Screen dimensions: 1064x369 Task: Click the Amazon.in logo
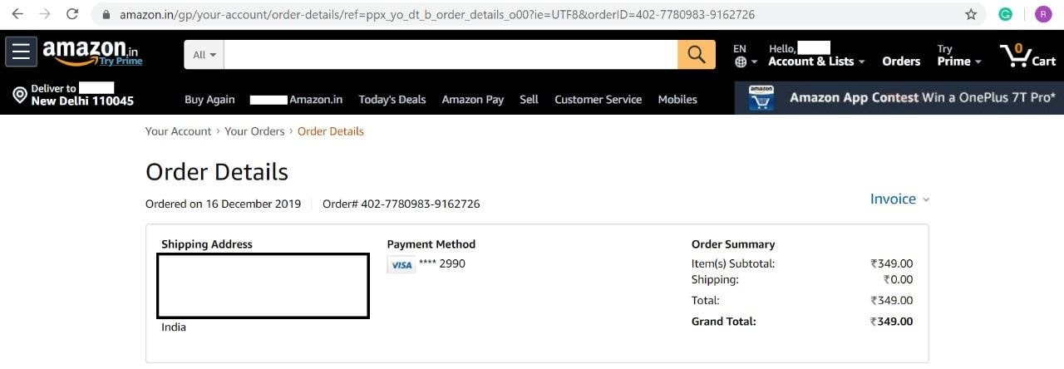coord(91,52)
